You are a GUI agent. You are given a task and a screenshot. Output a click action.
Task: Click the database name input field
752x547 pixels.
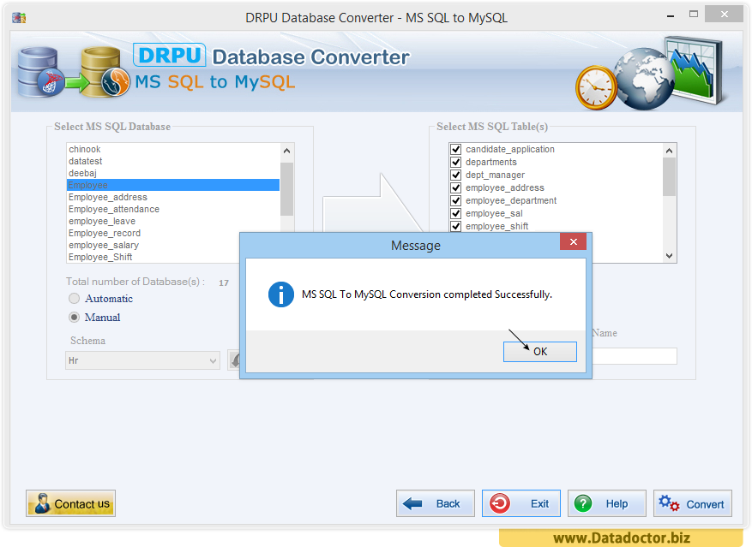[635, 356]
